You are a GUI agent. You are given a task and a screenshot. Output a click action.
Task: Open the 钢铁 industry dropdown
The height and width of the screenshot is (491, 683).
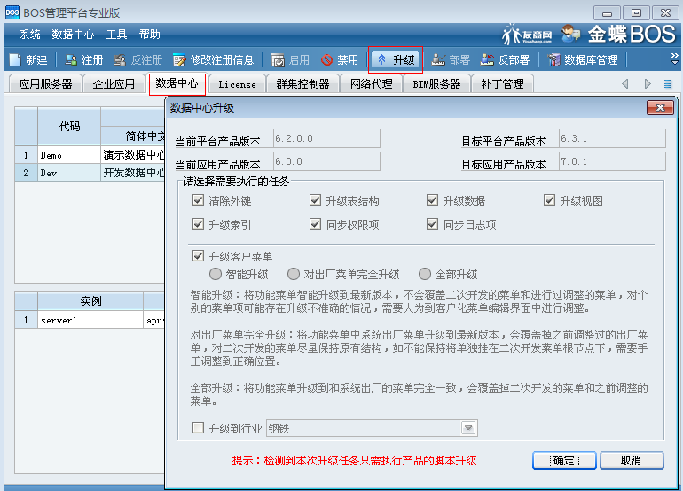tap(468, 428)
